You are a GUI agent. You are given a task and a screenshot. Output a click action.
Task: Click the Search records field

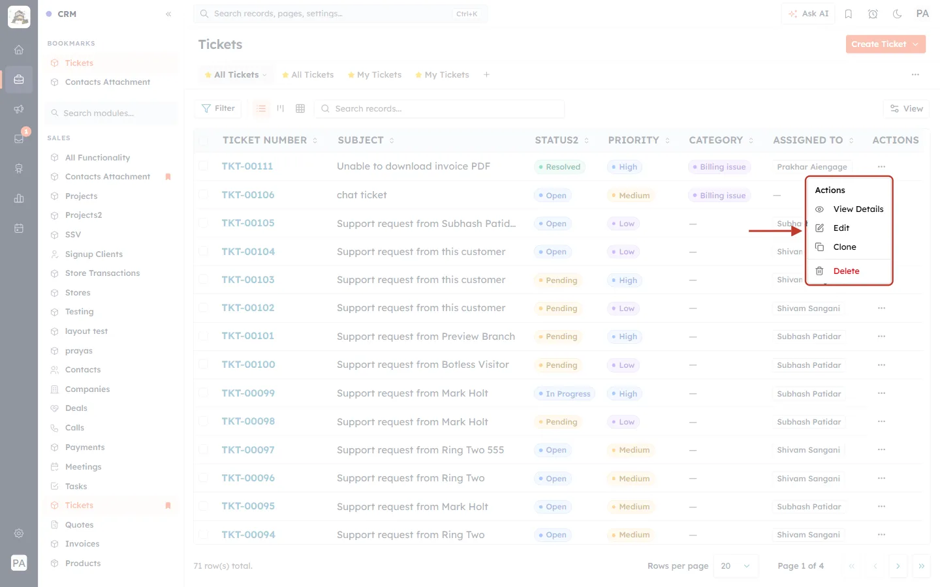point(439,109)
